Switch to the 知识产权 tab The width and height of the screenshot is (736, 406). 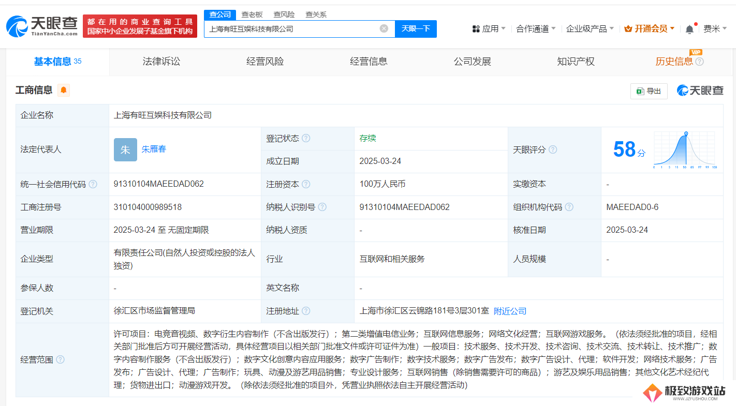point(576,62)
